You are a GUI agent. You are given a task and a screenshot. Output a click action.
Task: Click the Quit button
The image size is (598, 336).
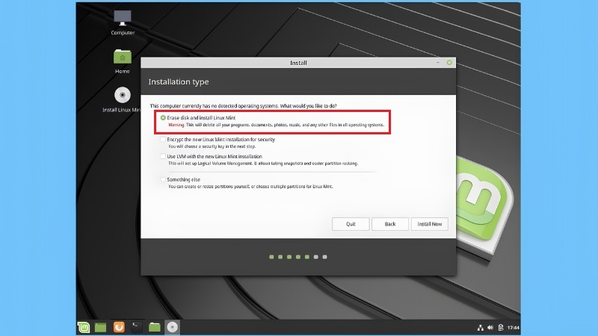click(x=351, y=224)
